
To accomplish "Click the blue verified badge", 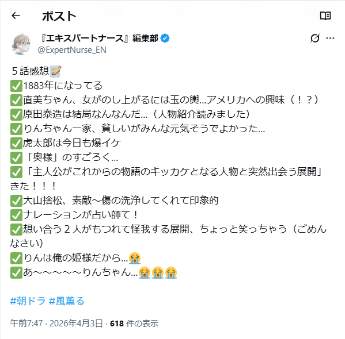I will point(165,38).
